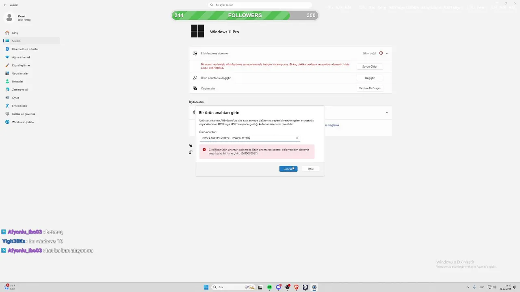Click the red warning icon beside Etkin değil

coord(381,53)
